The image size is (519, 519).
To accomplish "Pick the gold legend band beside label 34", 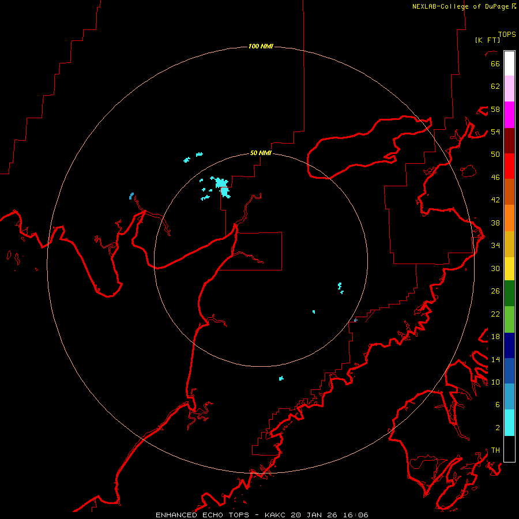I will tap(509, 245).
